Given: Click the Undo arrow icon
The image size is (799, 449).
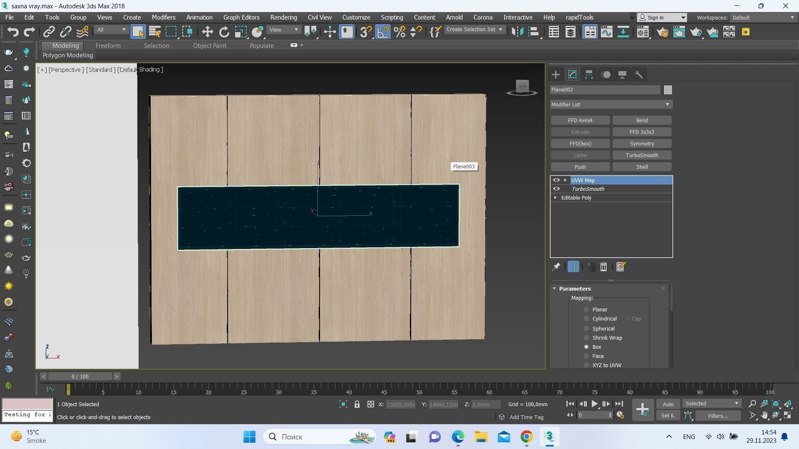Looking at the screenshot, I should click(13, 32).
